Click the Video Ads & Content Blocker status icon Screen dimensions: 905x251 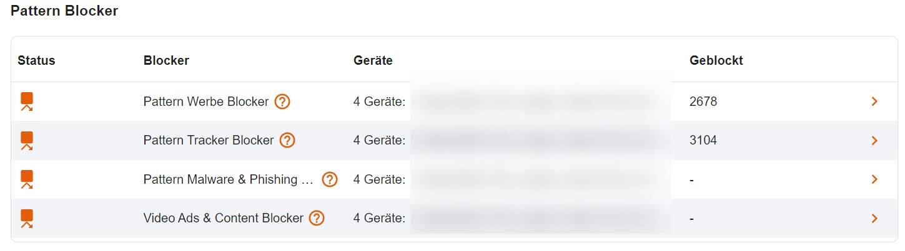tap(26, 219)
